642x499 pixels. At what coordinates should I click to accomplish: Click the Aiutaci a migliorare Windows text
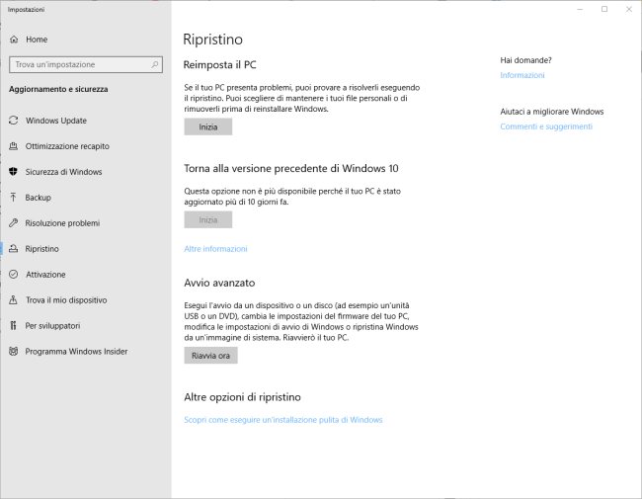(x=552, y=112)
